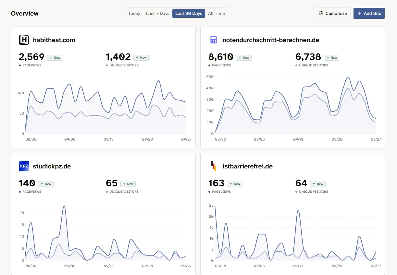
Task: Click 09/13 axis label in habitheat.com chart
Action: (x=109, y=139)
